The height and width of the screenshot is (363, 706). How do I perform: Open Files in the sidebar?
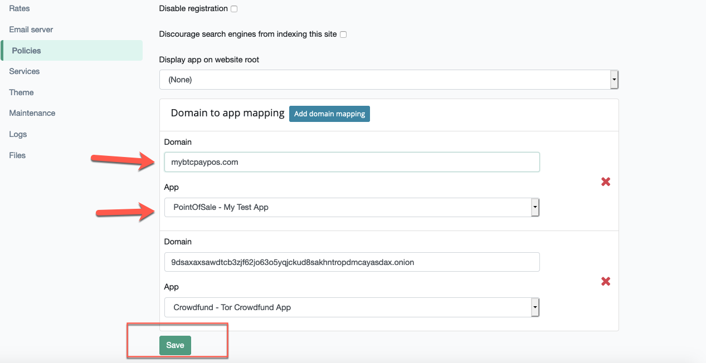click(17, 155)
